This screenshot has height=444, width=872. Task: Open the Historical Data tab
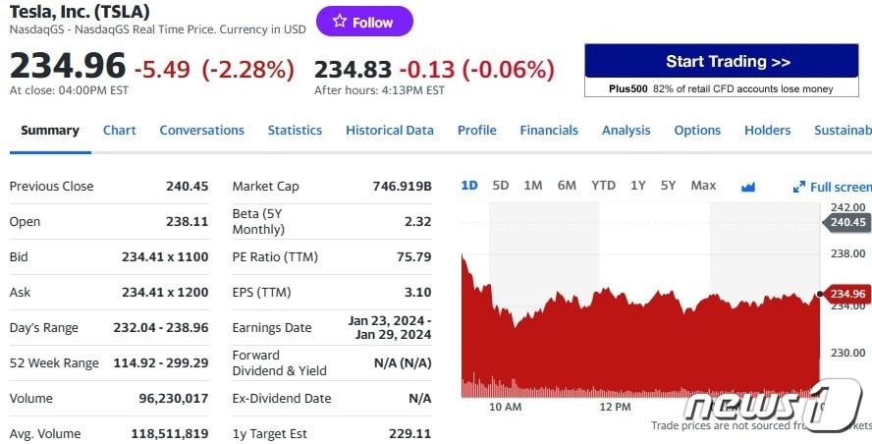coord(389,131)
